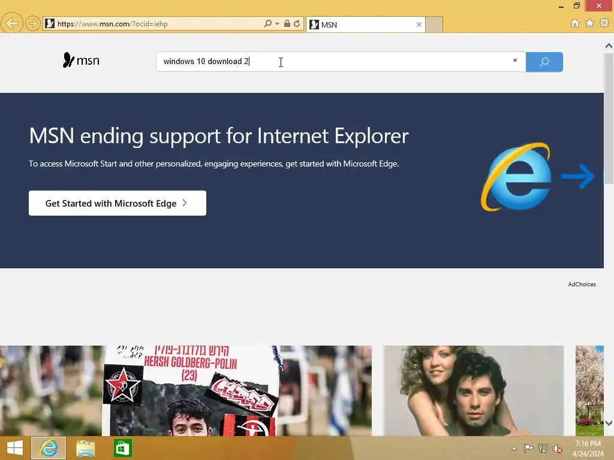Show hidden tray icons arrow

(514, 449)
